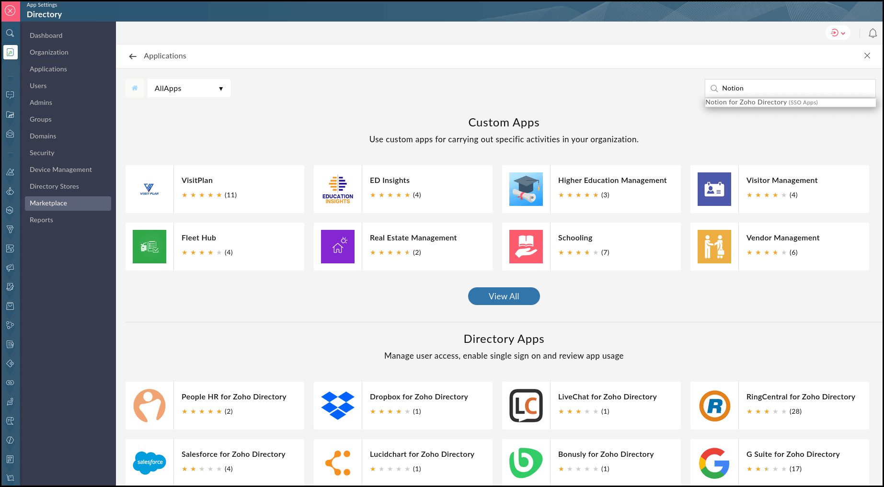This screenshot has width=884, height=487.
Task: Open Domains in the sidebar
Action: [43, 136]
